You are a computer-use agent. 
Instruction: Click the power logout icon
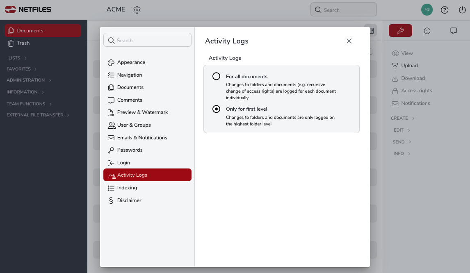[462, 10]
